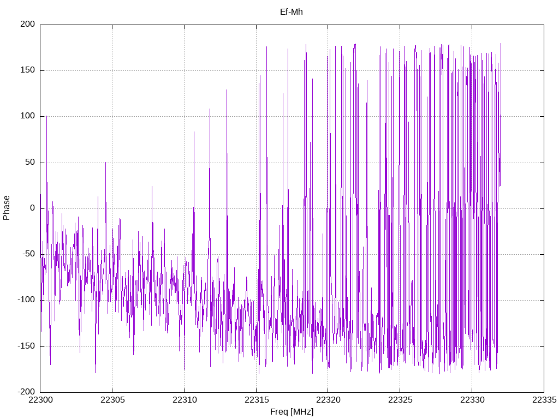
Task: Click the -150 y-axis tick label
Action: coord(26,346)
